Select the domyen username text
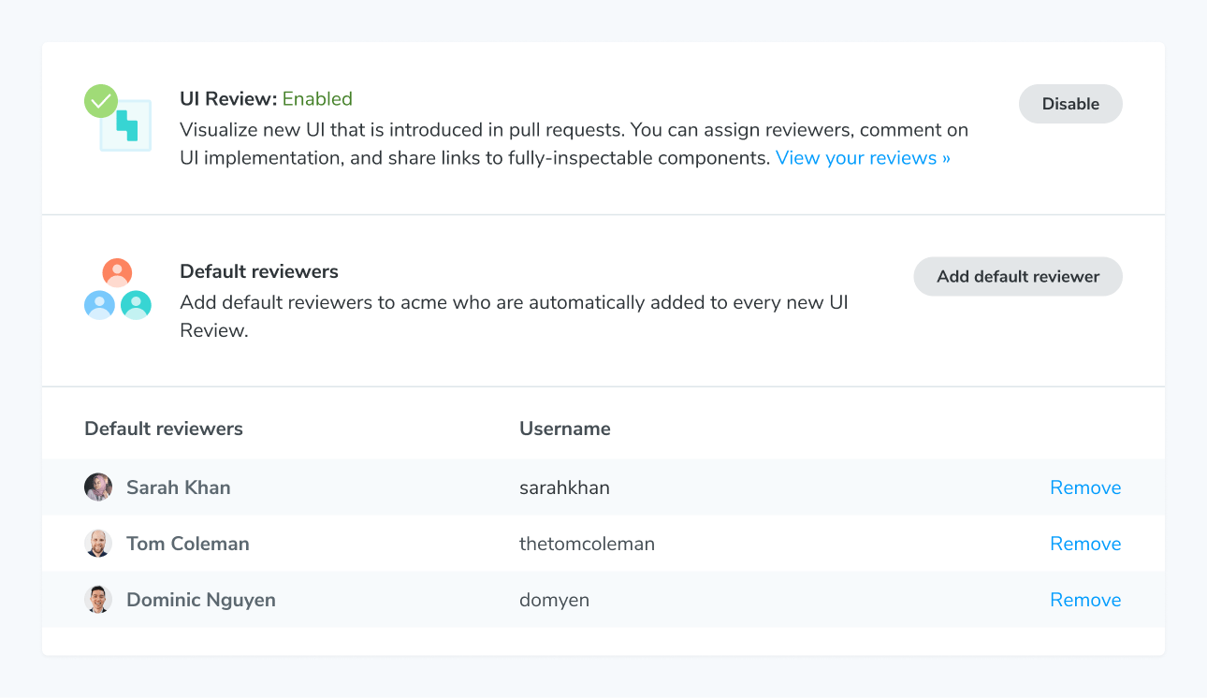 coord(554,599)
